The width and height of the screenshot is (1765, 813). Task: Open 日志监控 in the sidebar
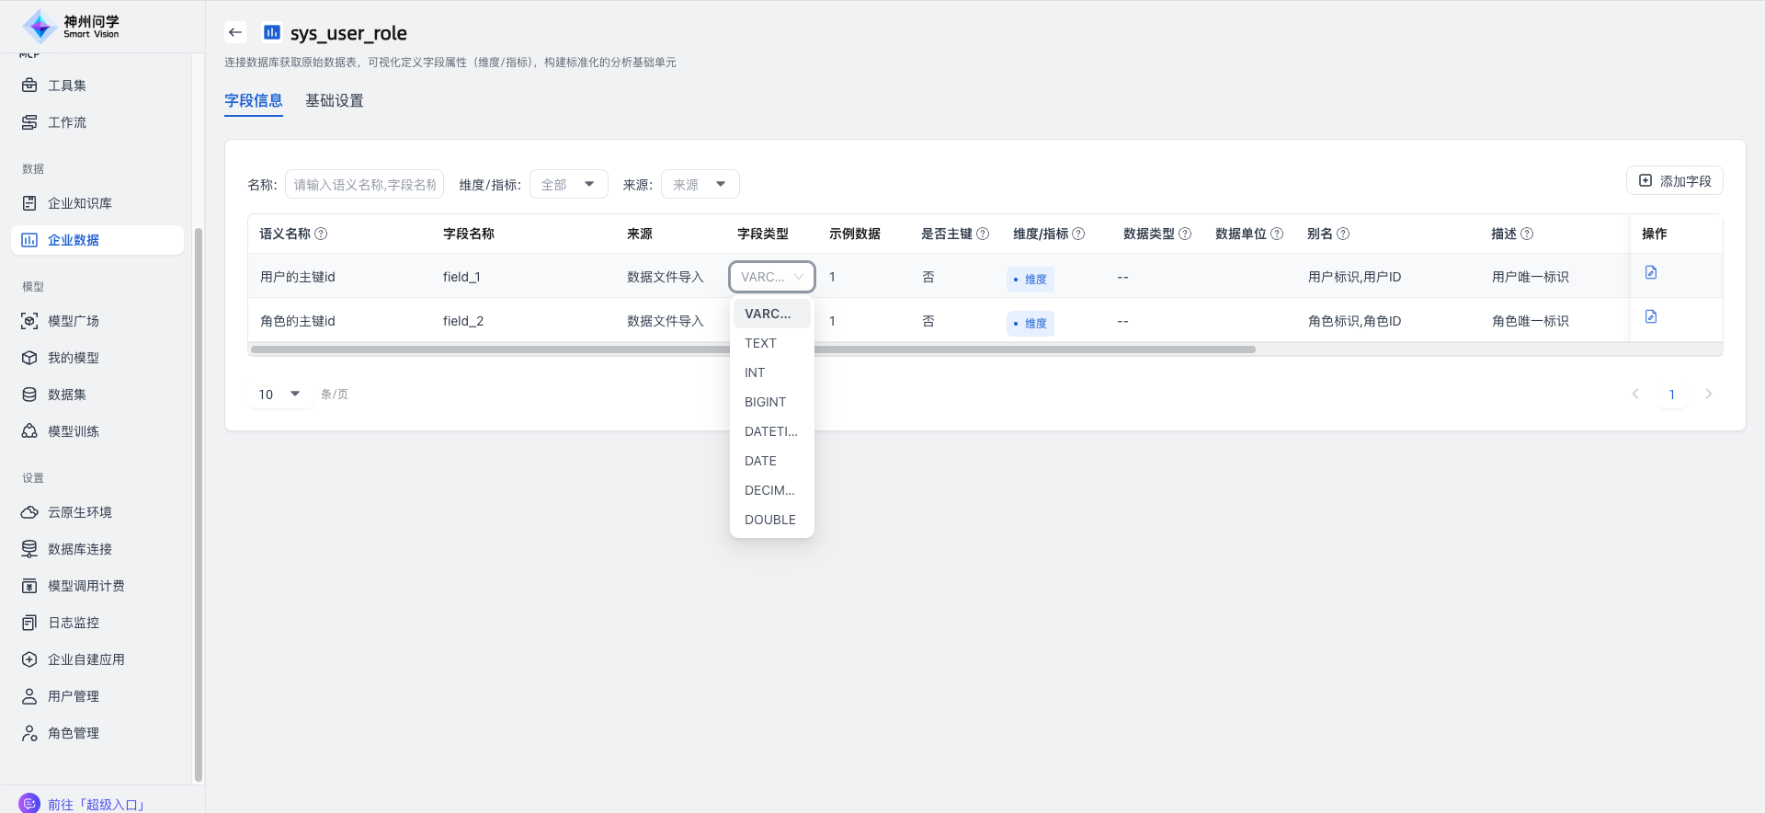[73, 623]
